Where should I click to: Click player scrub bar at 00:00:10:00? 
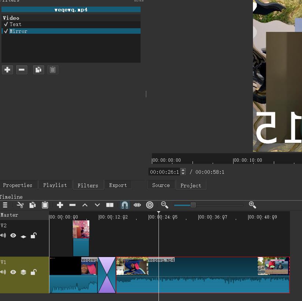point(247,160)
